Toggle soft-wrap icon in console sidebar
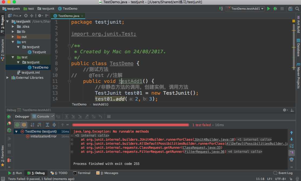Screen dimensions: 301x181 tap(291, 146)
